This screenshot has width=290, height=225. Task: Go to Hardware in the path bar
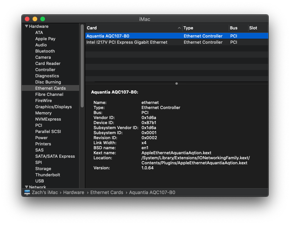[74, 193]
